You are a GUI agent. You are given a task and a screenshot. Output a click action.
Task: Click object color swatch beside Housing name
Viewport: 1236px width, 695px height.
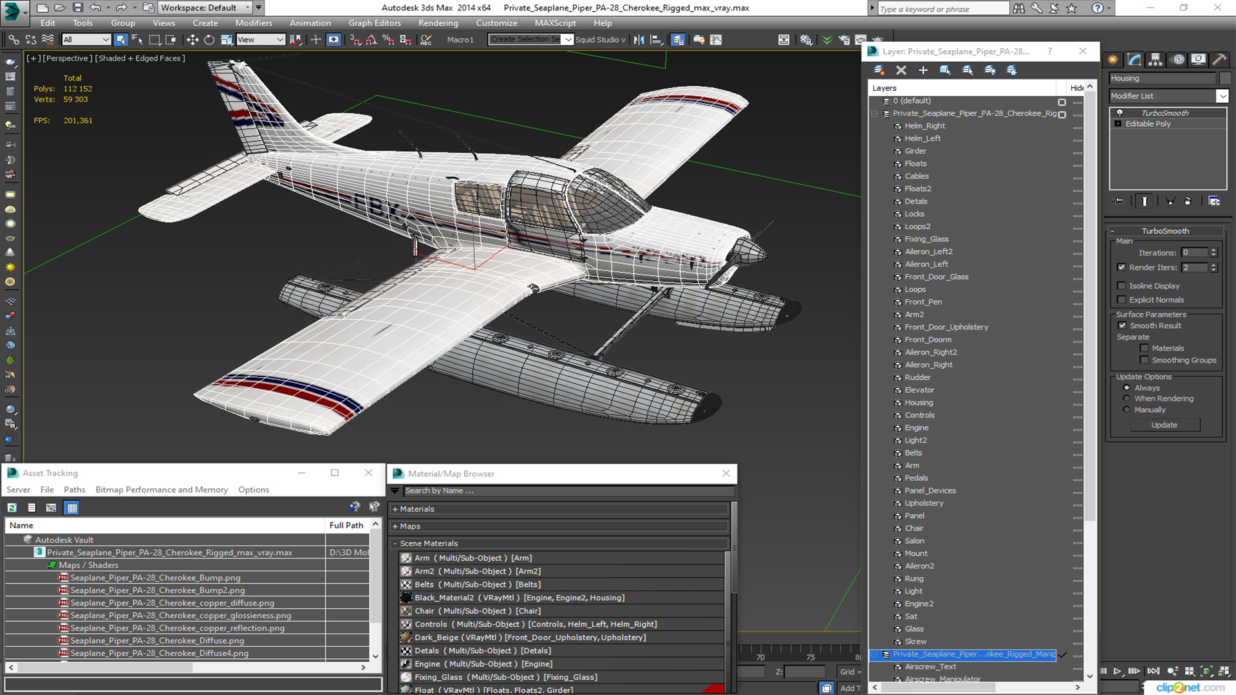coord(1225,79)
